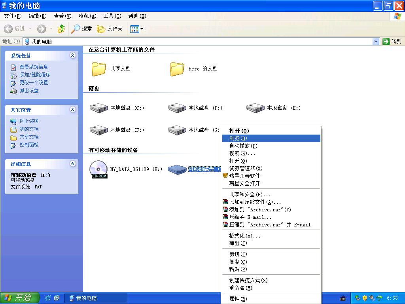405x304 pixels.
Task: Open the back button history dropdown arrow
Action: point(30,28)
